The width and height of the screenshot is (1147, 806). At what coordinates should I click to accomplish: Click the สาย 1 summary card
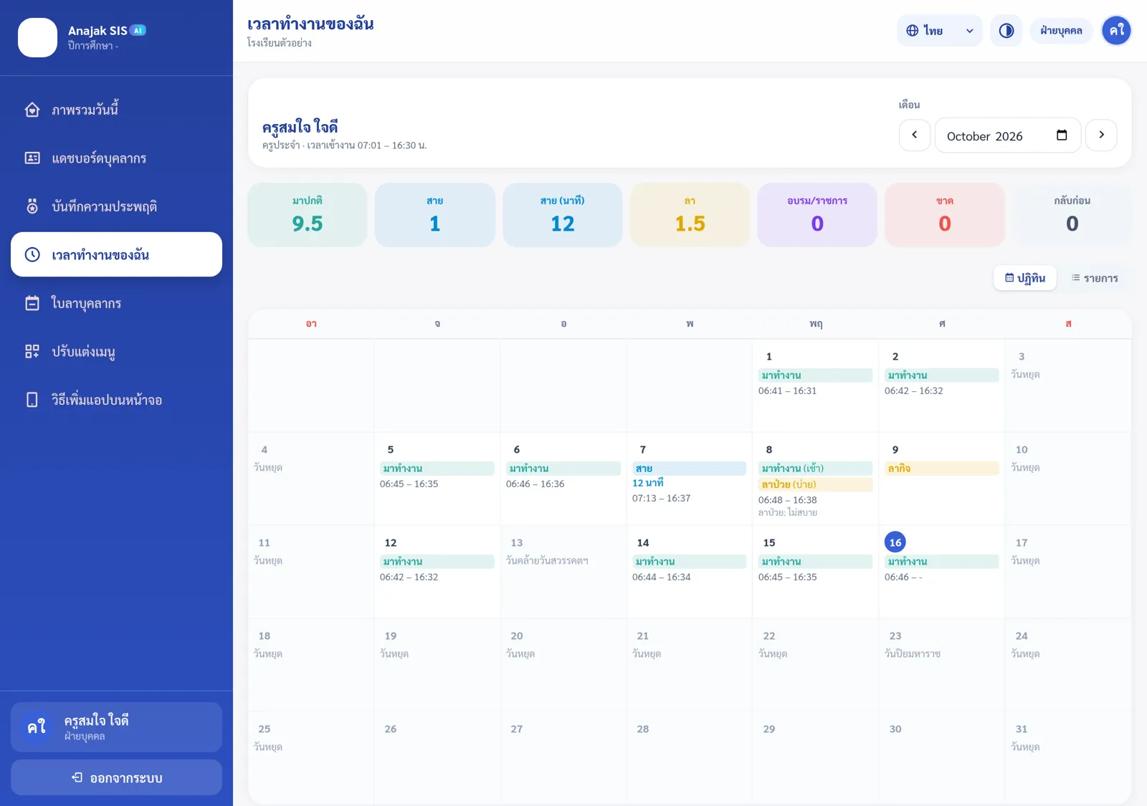point(434,215)
